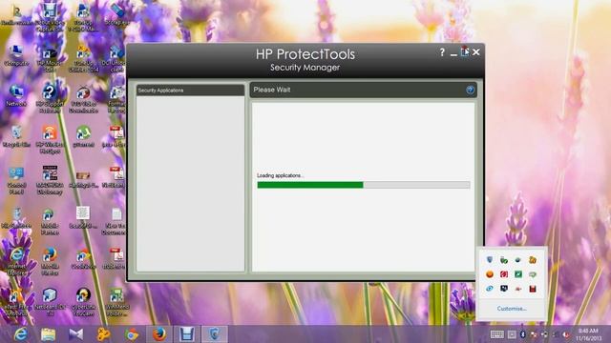Screen dimensions: 611x343
Task: Minimize the HP ProtectTools window
Action: click(453, 54)
